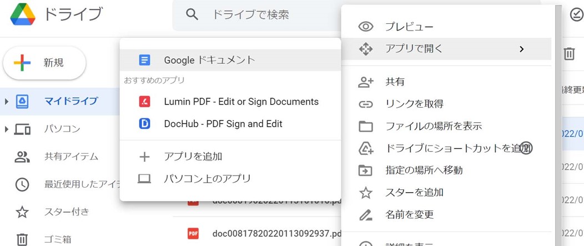Select 指定の場所へ移動 menu entry

446,170
